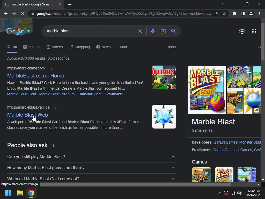This screenshot has height=199, width=265.
Task: Show hidden system tray icons
Action: [219, 193]
